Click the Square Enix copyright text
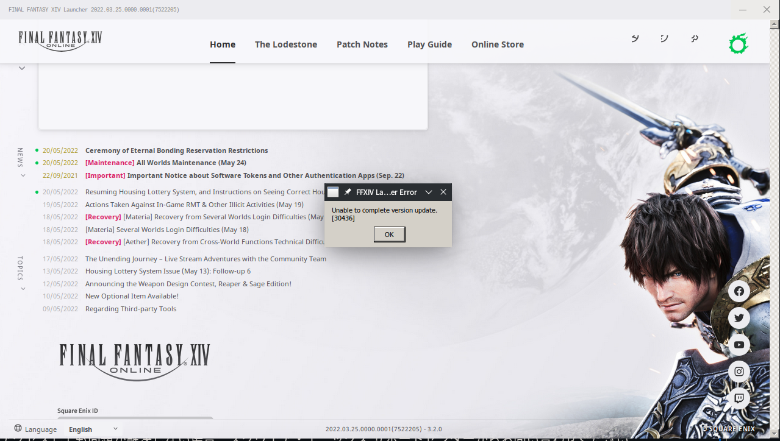 click(728, 429)
